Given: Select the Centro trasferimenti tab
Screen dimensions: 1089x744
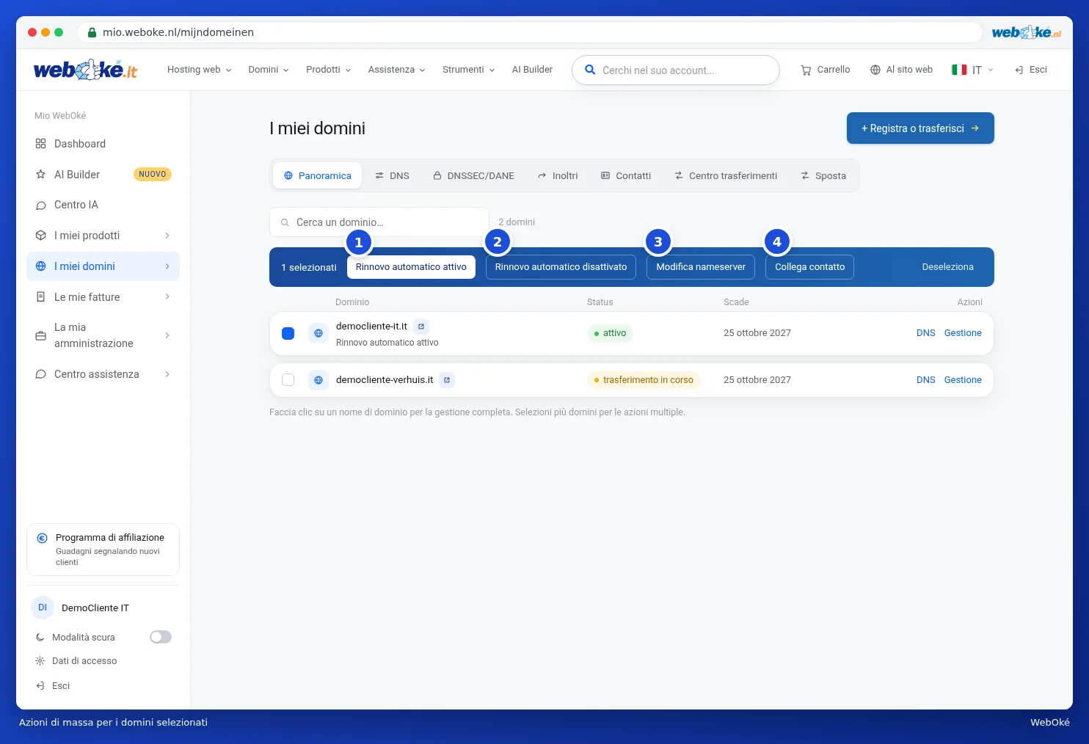Looking at the screenshot, I should click(726, 176).
